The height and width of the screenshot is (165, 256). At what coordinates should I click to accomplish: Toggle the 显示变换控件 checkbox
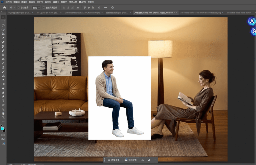pyautogui.click(x=44, y=8)
